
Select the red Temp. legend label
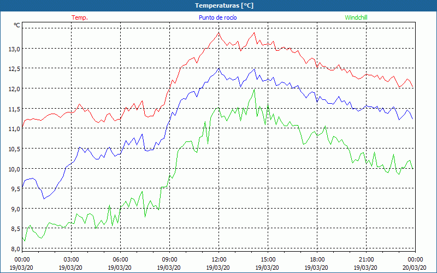80,17
